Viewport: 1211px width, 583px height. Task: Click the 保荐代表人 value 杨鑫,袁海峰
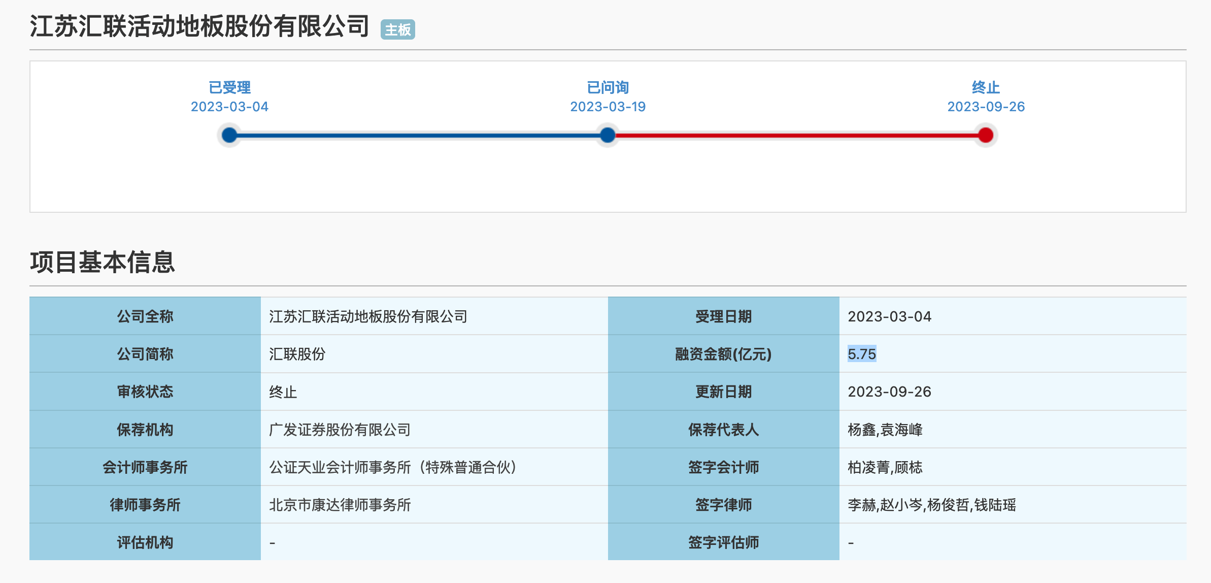[x=885, y=430]
